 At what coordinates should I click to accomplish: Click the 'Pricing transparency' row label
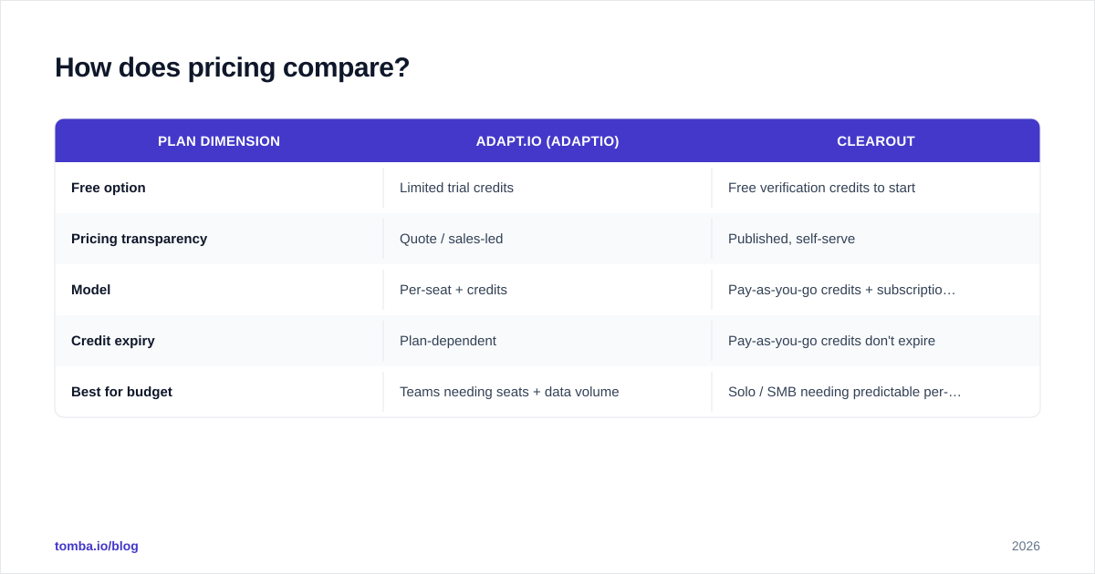(x=139, y=239)
